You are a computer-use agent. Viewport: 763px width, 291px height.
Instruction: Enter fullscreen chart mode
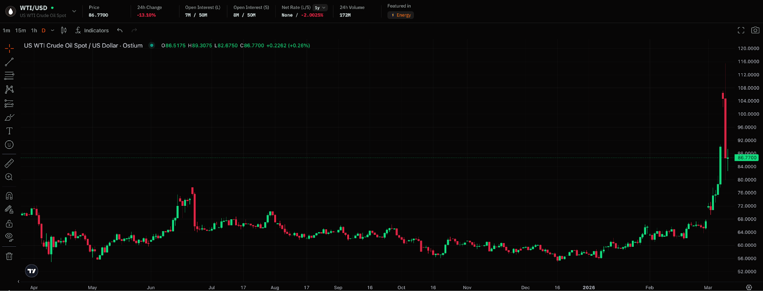(741, 30)
